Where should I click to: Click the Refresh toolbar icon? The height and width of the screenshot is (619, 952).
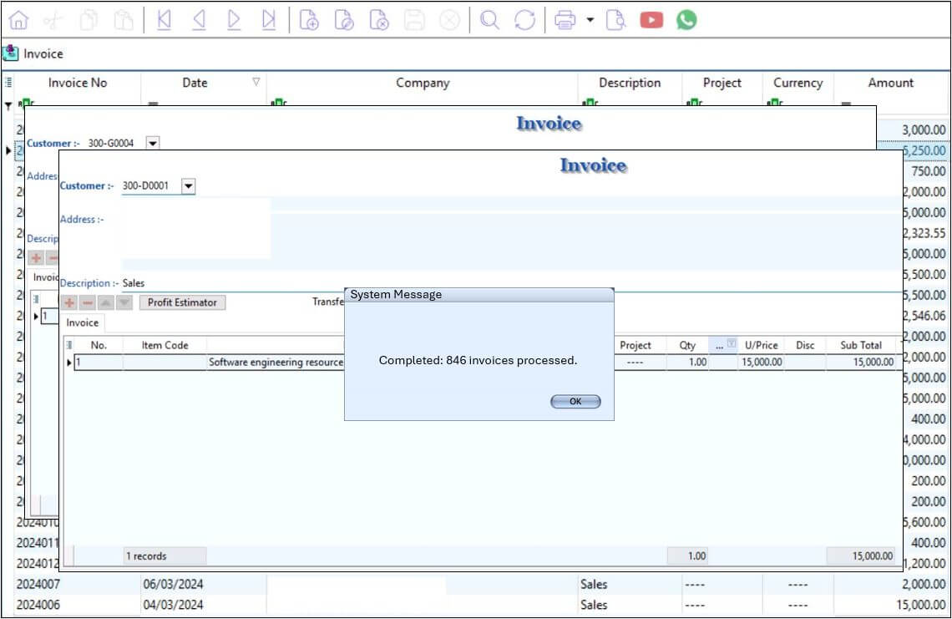pos(524,20)
